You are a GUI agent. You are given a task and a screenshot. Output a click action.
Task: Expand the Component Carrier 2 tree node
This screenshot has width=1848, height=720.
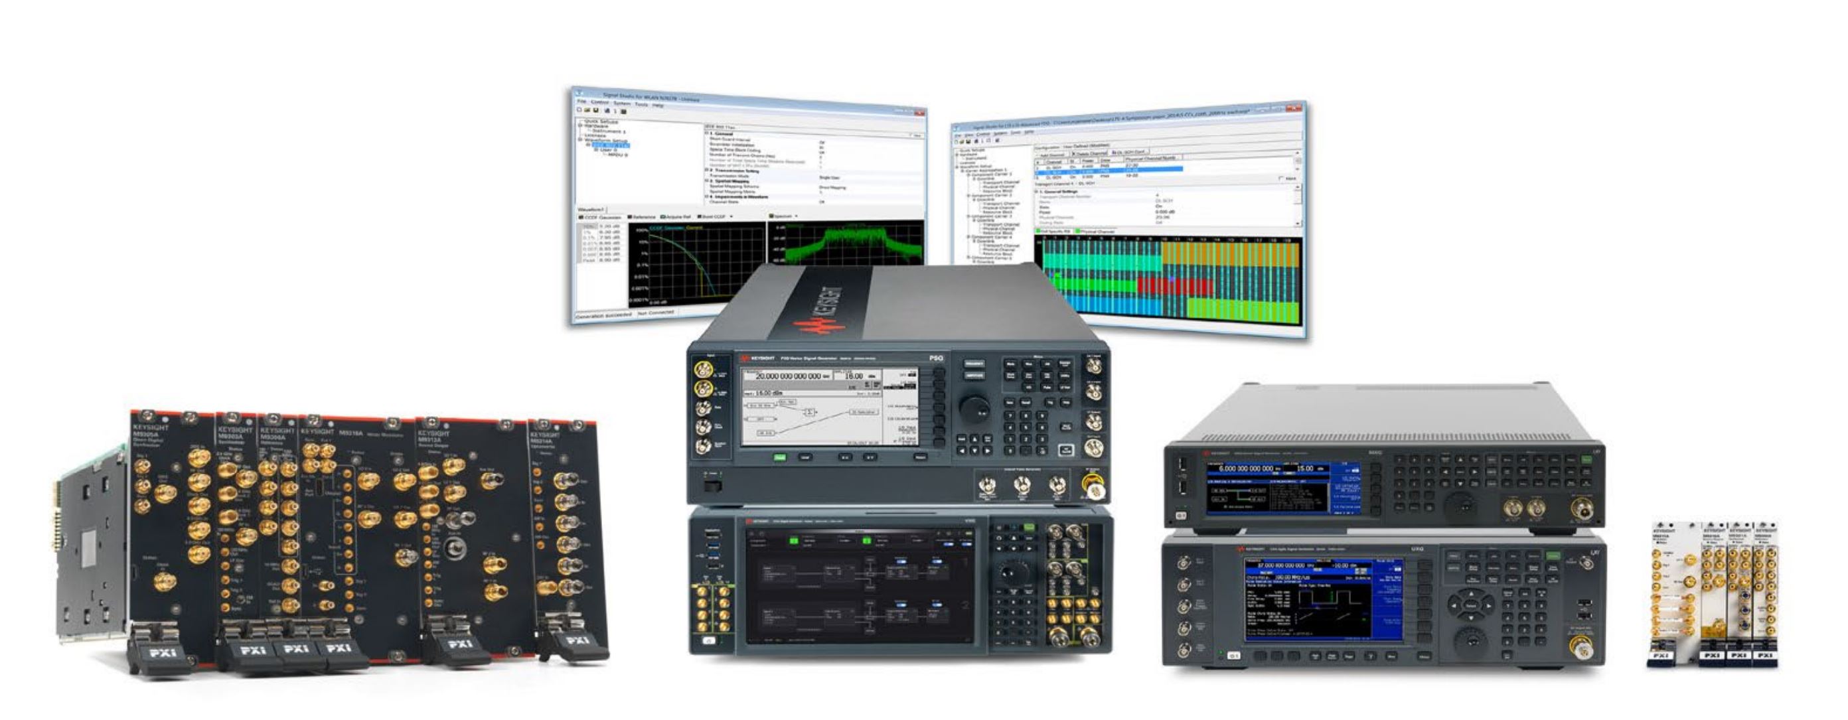969,195
